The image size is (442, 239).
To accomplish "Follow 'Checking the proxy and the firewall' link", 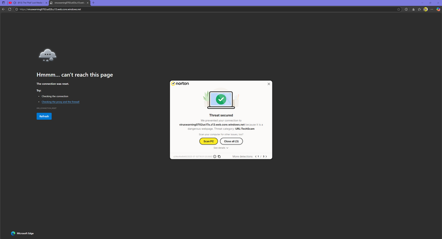I will point(60,102).
